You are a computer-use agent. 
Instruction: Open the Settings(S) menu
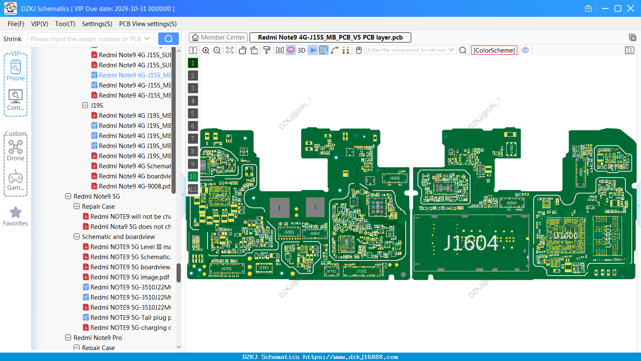point(97,24)
